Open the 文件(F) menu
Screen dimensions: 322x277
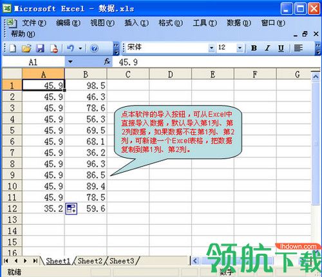[34, 23]
